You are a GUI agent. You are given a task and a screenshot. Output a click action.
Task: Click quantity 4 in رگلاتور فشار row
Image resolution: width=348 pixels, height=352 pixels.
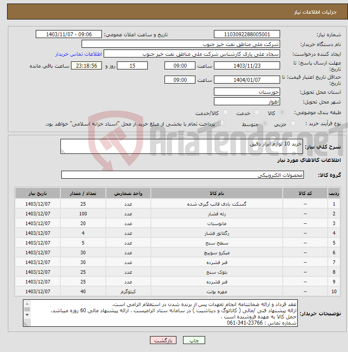pos(83,233)
